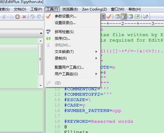Run 拼写检查(S) spell check
Screen dimensions: 164x133
[73, 32]
